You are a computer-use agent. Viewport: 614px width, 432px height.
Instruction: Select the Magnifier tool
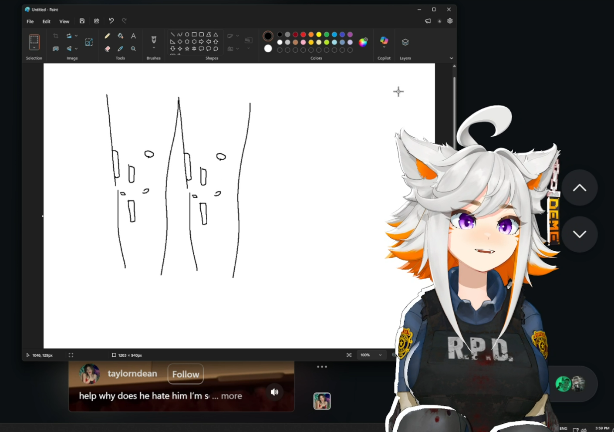coord(133,48)
